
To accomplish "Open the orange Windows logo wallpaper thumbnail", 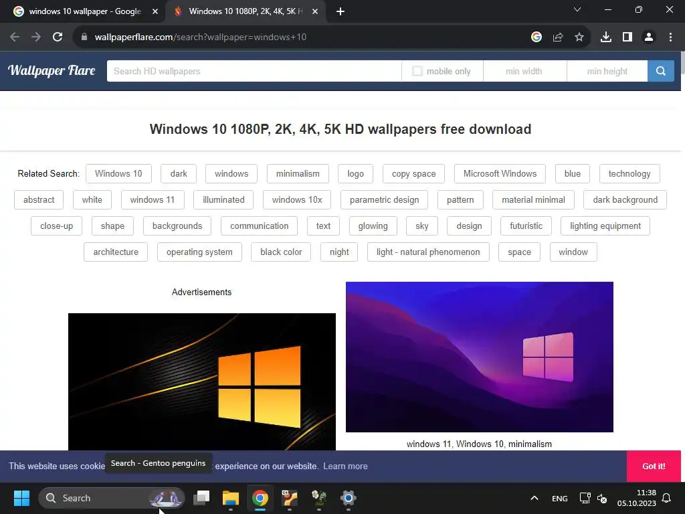I will tap(202, 381).
